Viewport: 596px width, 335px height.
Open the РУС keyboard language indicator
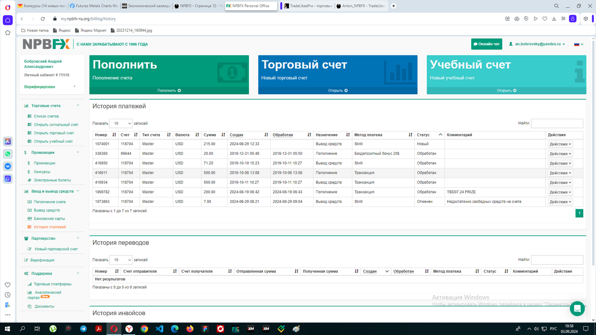click(553, 329)
